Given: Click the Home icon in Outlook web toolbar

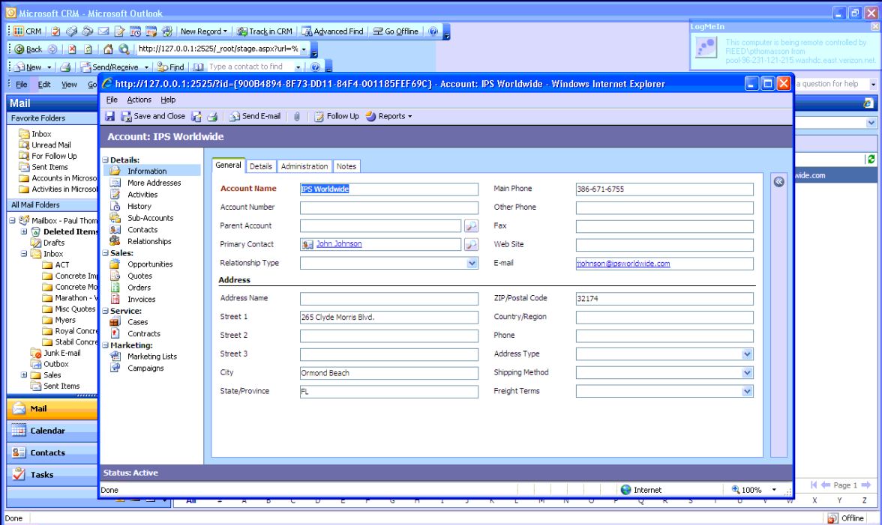Looking at the screenshot, I should click(x=108, y=49).
